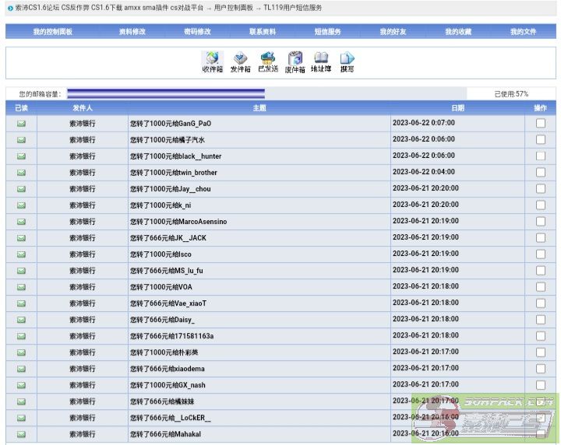This screenshot has width=561, height=445.
Task: Click the mailbox capacity usage bar
Action: [x=165, y=94]
